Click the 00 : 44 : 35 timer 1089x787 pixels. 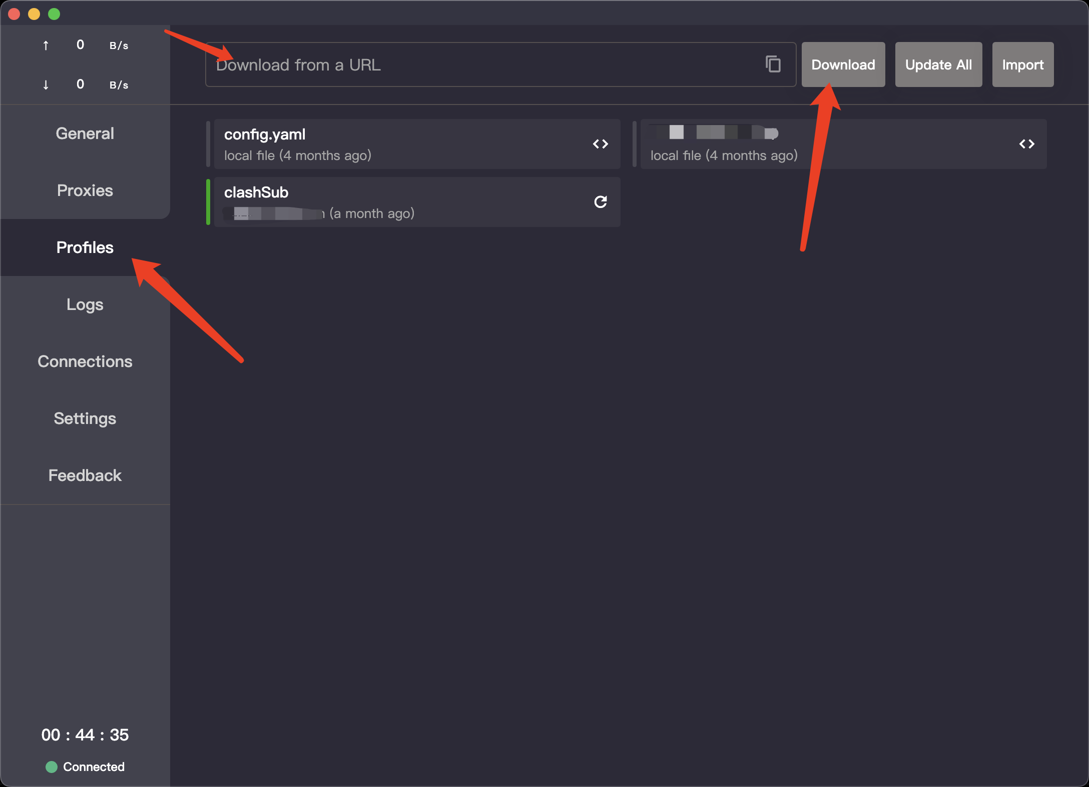(85, 734)
